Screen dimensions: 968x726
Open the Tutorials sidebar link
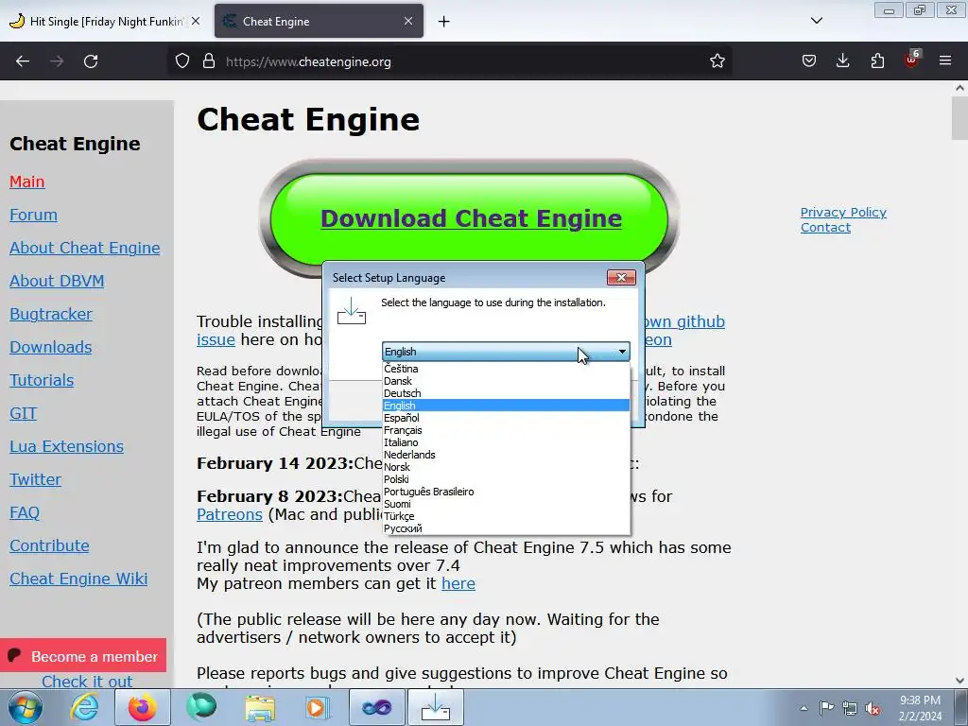[42, 380]
